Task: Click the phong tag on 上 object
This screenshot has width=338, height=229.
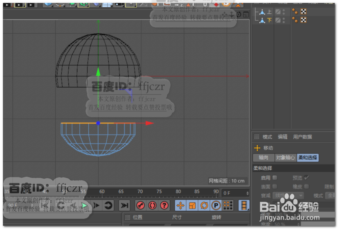Action: point(295,11)
